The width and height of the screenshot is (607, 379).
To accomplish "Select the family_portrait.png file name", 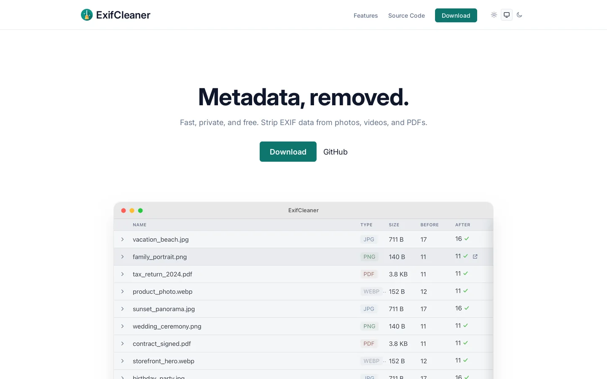I will click(x=160, y=257).
